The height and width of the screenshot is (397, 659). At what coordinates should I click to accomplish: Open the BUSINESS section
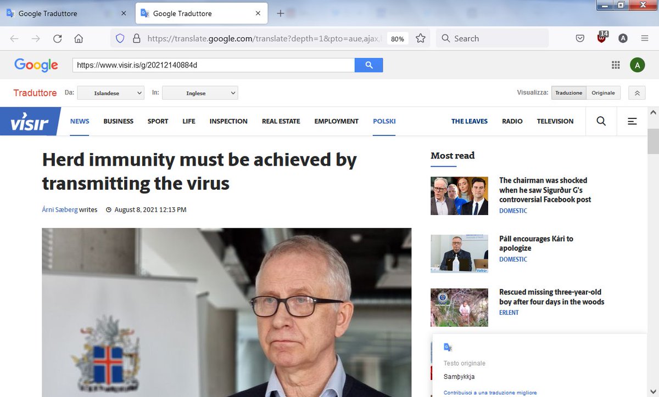(119, 121)
